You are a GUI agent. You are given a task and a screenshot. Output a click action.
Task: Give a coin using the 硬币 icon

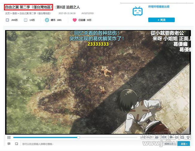pos(47,20)
